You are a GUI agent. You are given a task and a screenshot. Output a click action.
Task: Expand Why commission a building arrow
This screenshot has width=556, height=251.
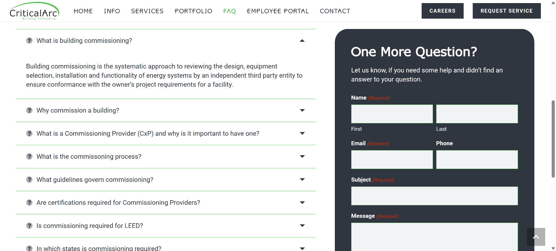(x=302, y=110)
